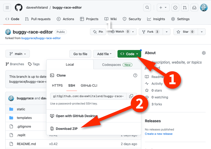Open the .replit file
This screenshot has height=149, width=211.
(21, 135)
